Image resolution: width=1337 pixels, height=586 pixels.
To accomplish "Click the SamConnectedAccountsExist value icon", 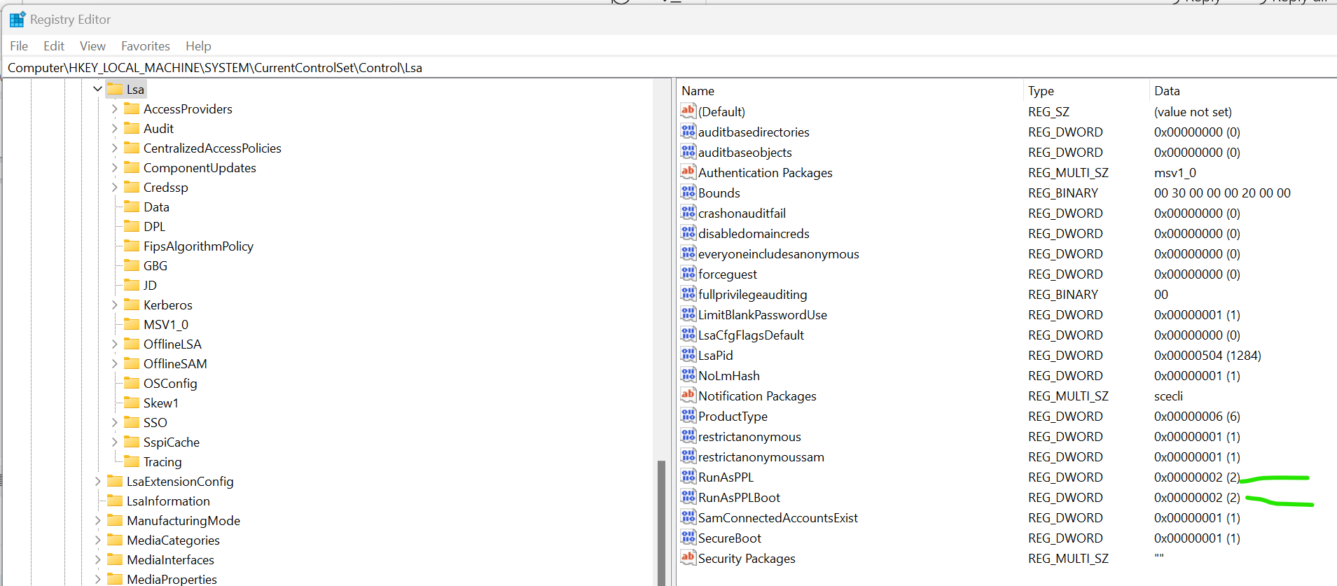I will [688, 517].
